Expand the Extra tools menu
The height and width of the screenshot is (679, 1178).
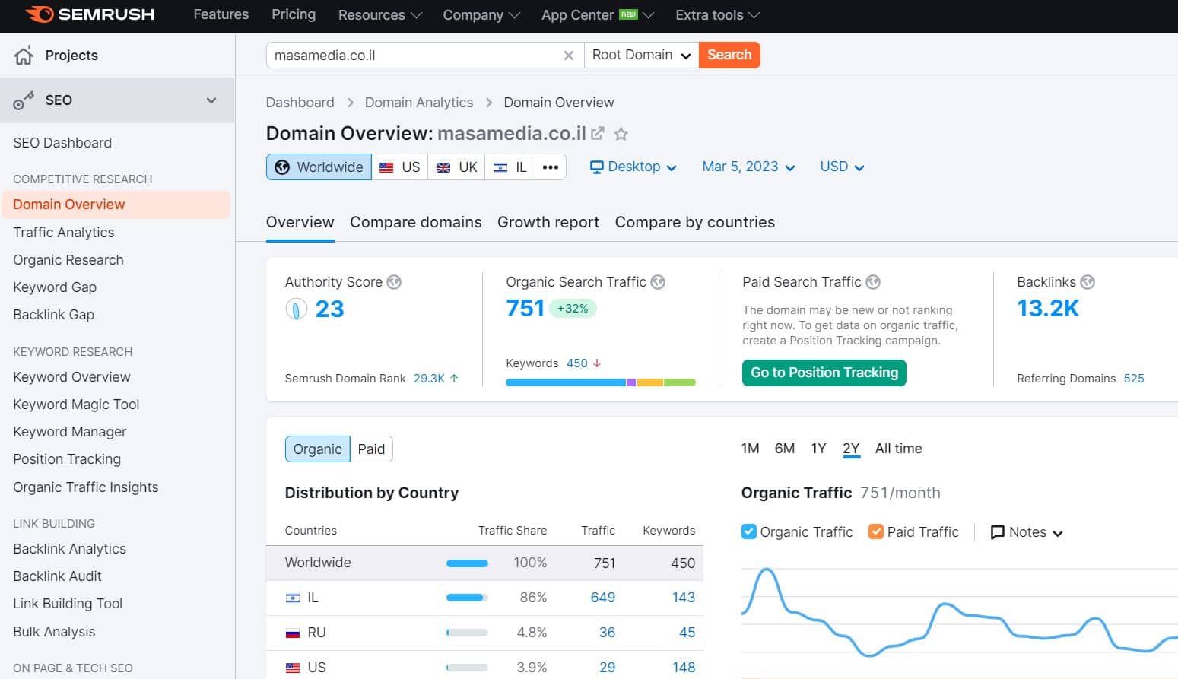pyautogui.click(x=717, y=15)
